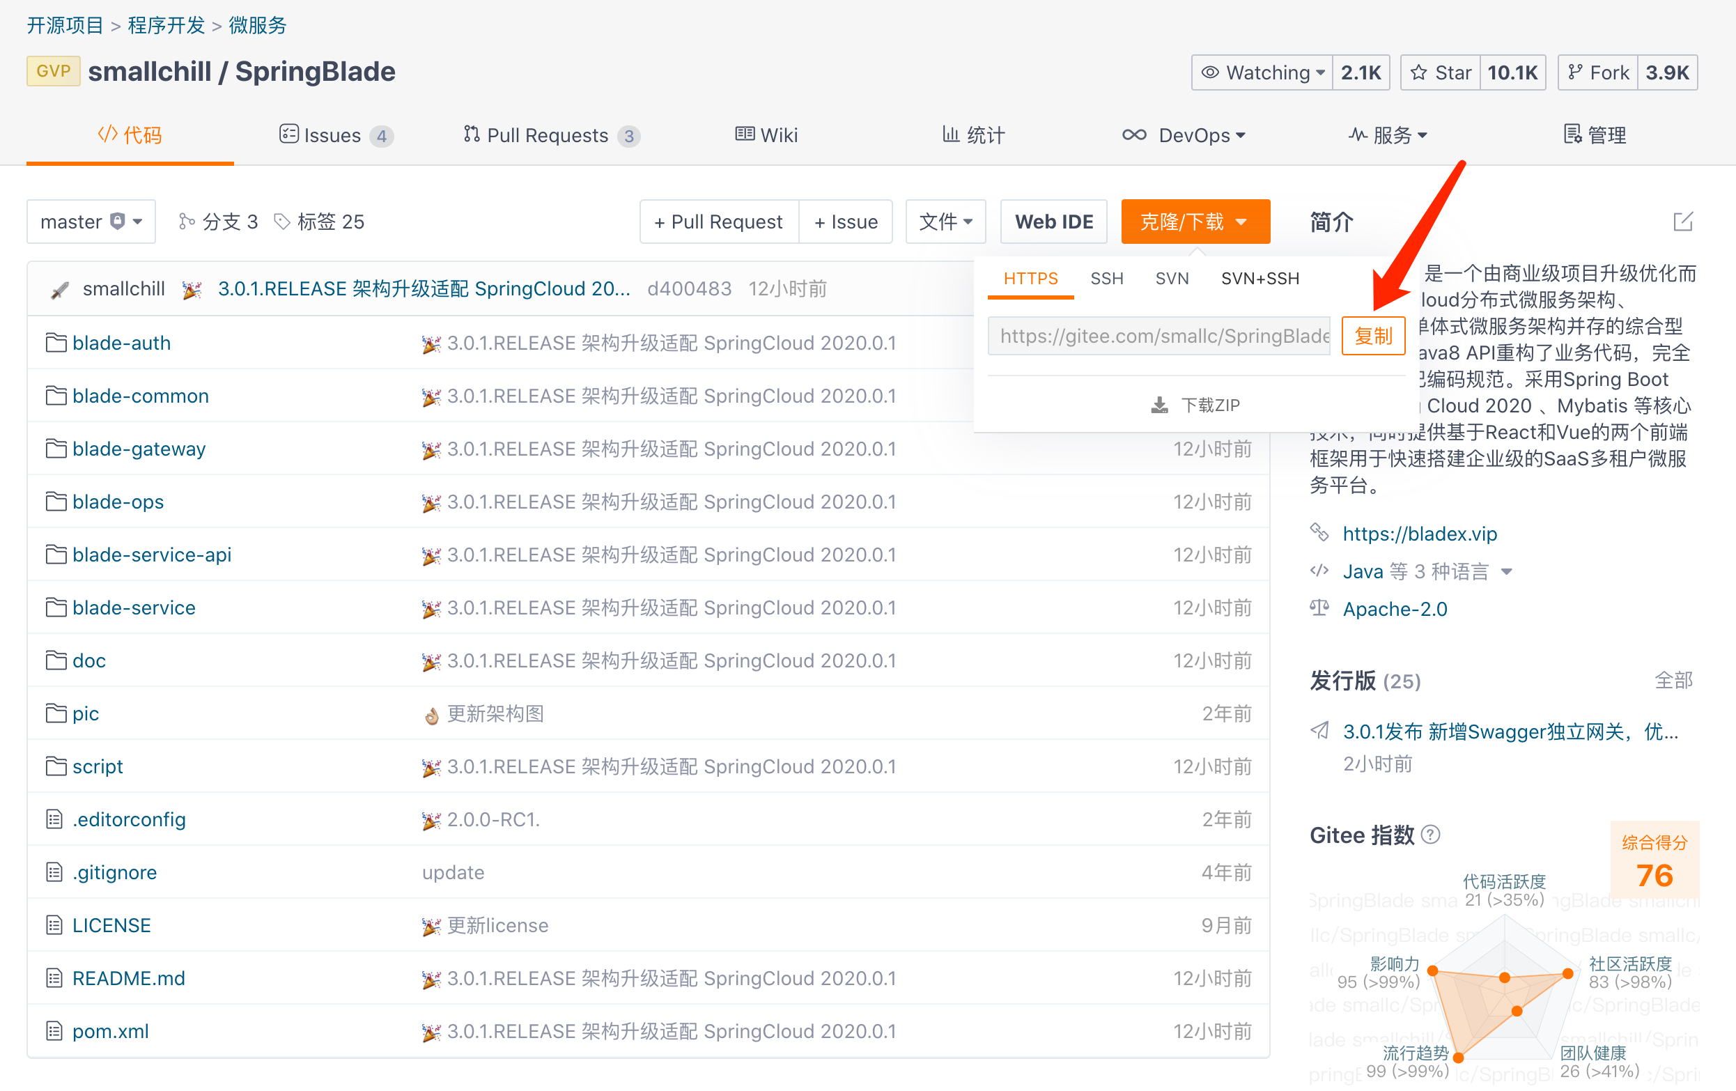Select the HTTPS clone tab

point(1031,279)
